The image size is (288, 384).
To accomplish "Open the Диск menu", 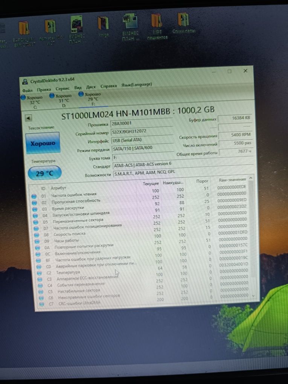I will 91,87.
